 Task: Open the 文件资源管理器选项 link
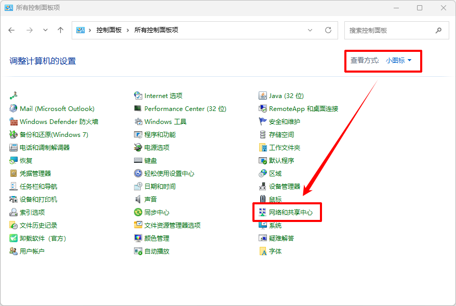tap(172, 225)
